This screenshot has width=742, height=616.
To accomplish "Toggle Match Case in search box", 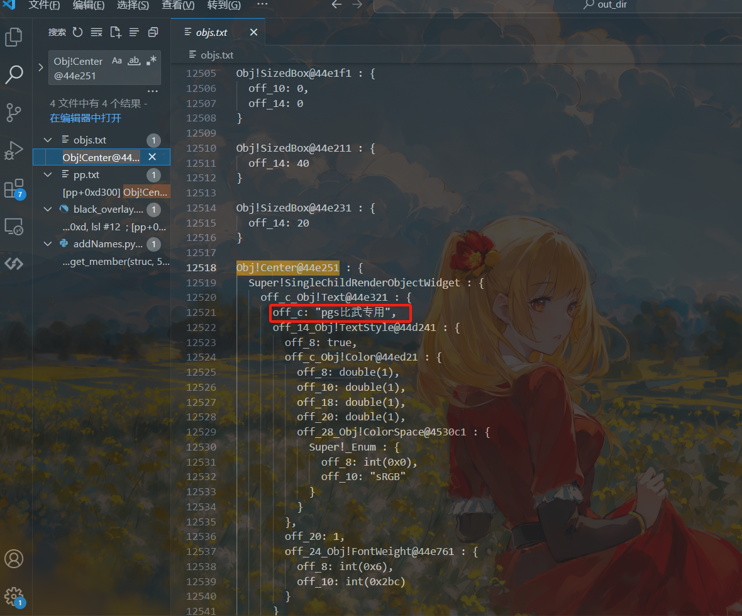I will (117, 60).
